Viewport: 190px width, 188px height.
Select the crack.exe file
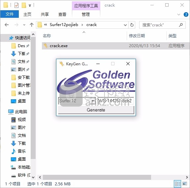point(116,46)
